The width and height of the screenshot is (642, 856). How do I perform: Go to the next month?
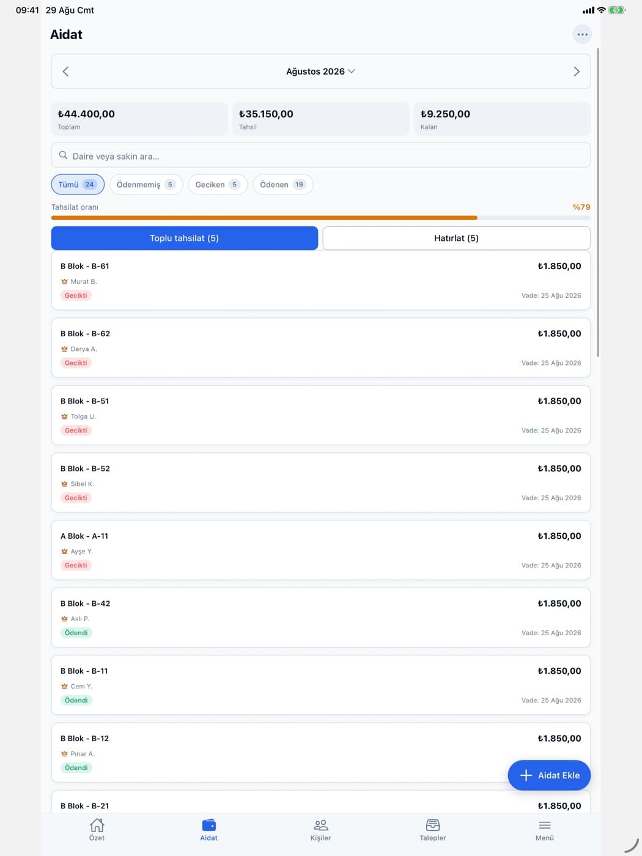[576, 72]
